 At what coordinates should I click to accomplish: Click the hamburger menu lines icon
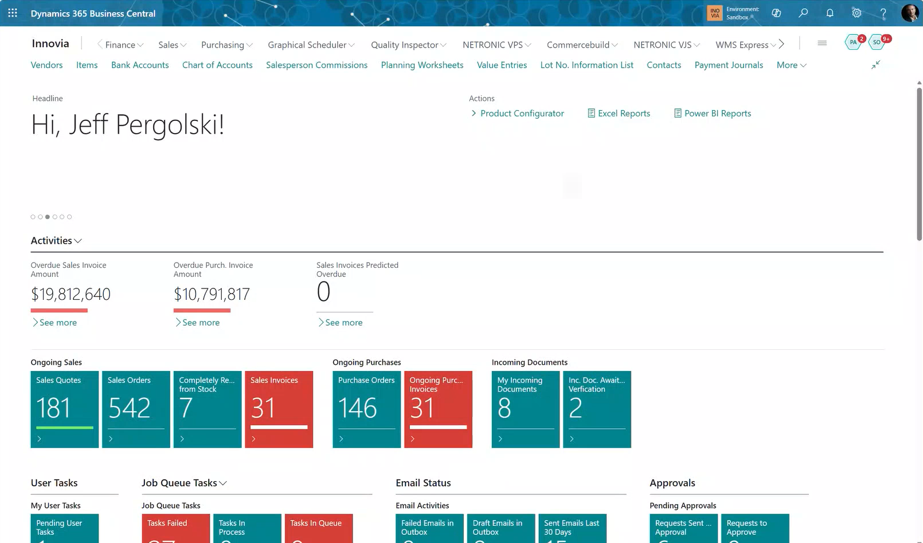tap(822, 43)
